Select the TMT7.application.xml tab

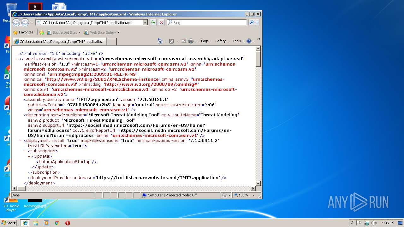59,42
